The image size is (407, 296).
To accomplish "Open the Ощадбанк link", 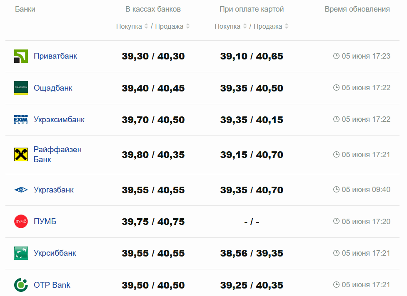I will 53,88.
